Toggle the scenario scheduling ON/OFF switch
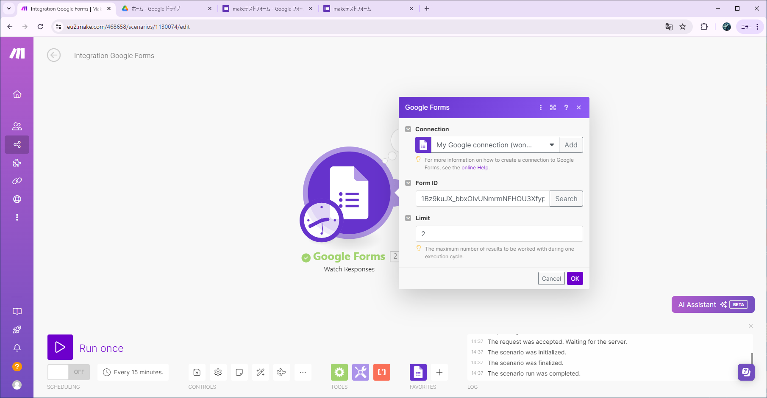The height and width of the screenshot is (398, 767). point(68,372)
